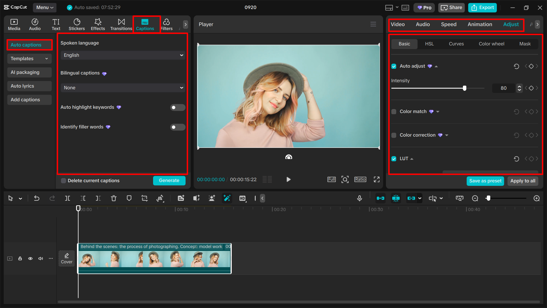Screen dimensions: 547x308
Task: Click the Cover thumbnail on the timeline
Action: [66, 258]
